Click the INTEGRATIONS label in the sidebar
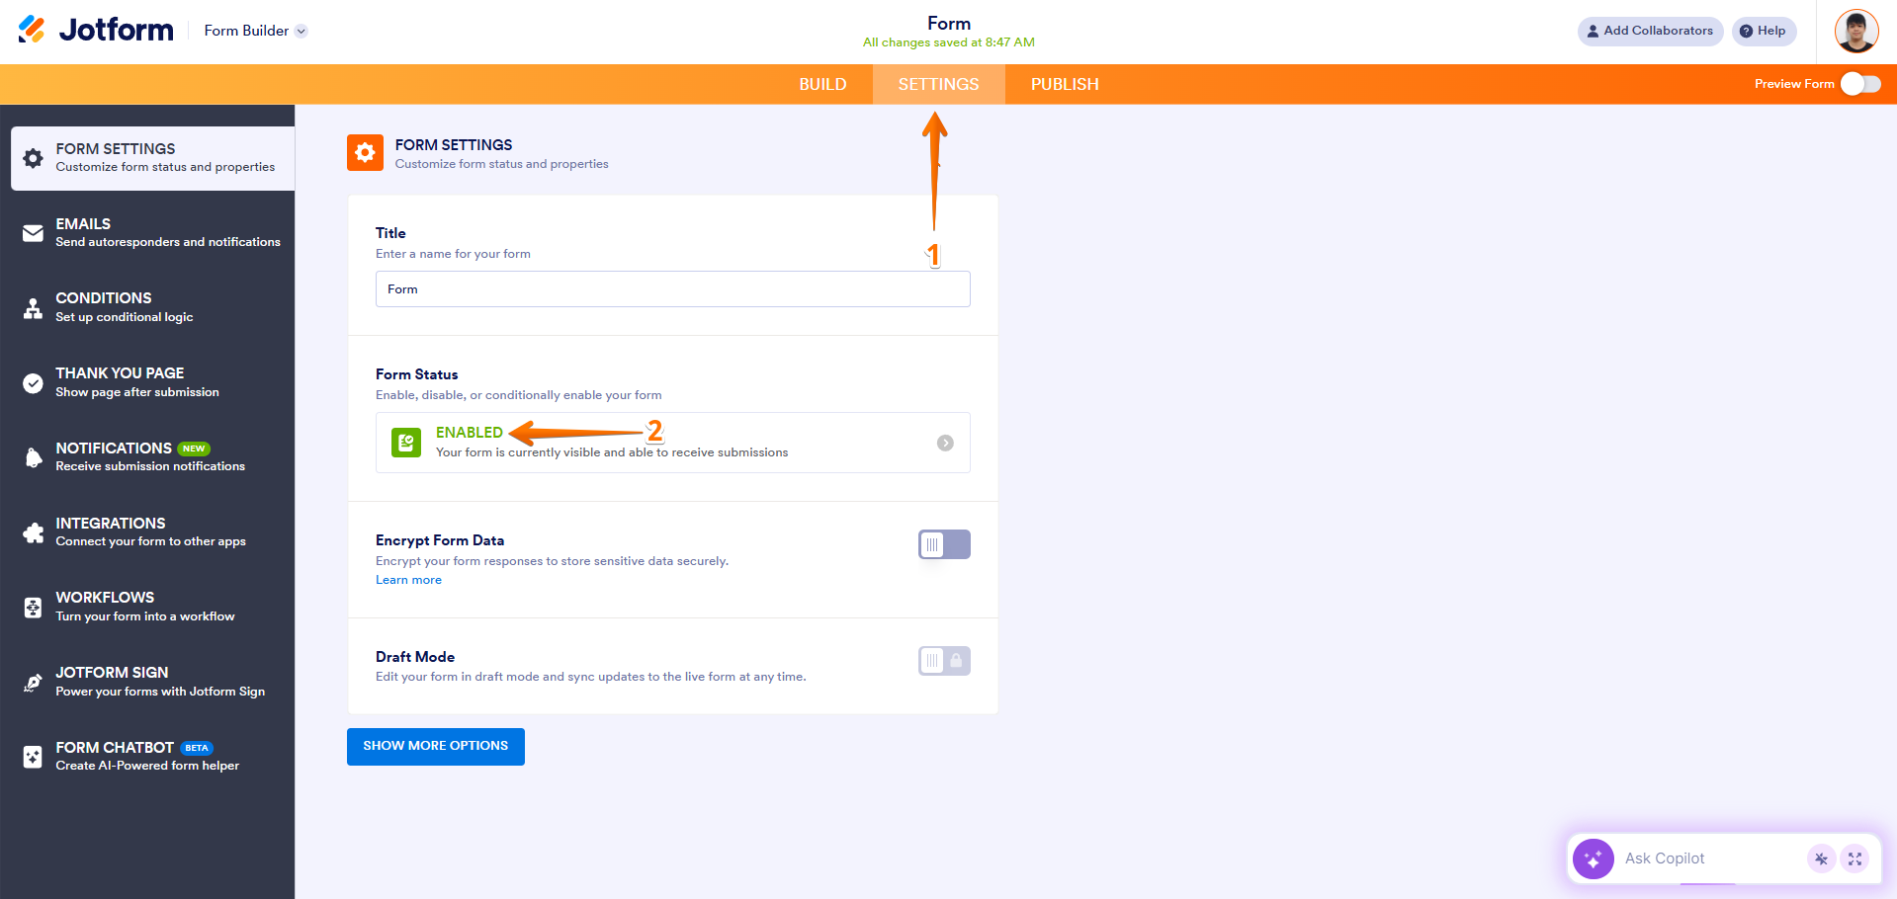The width and height of the screenshot is (1897, 899). pyautogui.click(x=111, y=524)
